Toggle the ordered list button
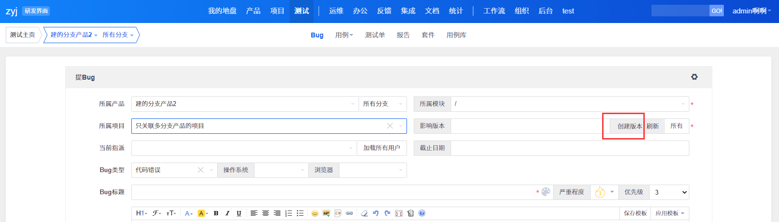This screenshot has height=222, width=779. click(x=289, y=213)
